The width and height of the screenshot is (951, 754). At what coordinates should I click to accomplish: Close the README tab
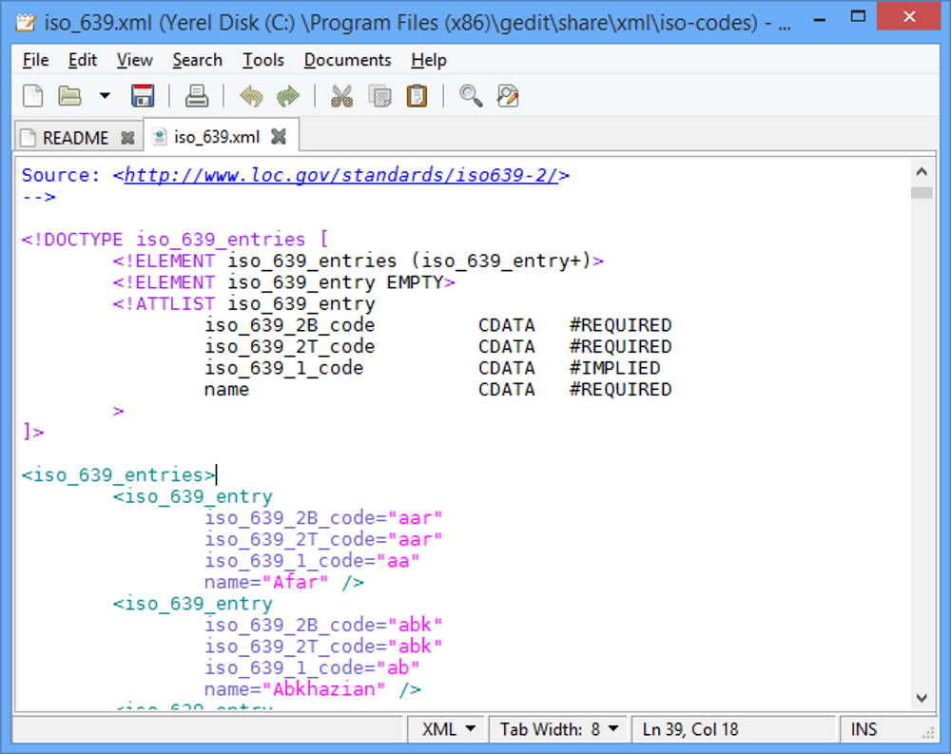coord(127,138)
